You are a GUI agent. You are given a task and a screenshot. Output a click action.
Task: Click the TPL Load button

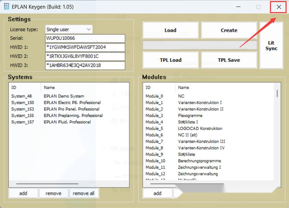coord(170,60)
